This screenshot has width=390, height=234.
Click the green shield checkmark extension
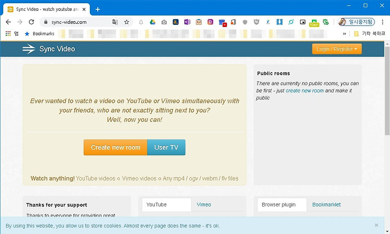point(326,22)
